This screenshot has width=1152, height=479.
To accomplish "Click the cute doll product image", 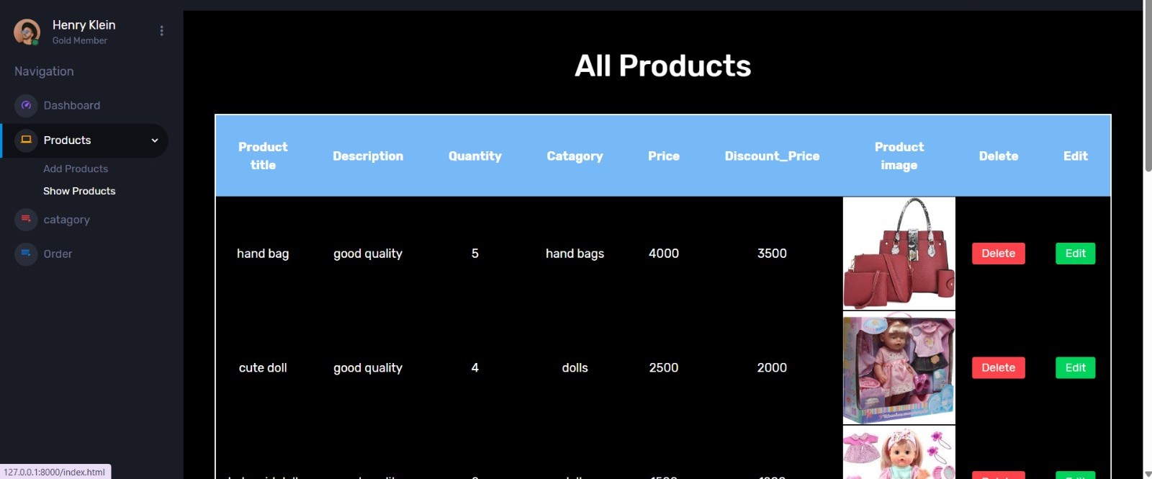I will [x=899, y=367].
